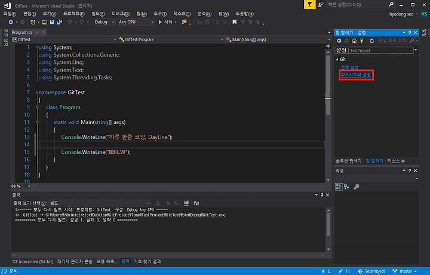
Task: Open the 빌드(B) menu
Action: [x=98, y=14]
